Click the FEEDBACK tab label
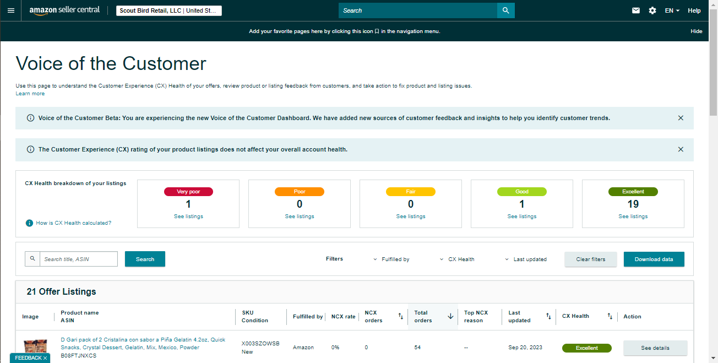Screen dimensions: 718x363 [x=28, y=358]
